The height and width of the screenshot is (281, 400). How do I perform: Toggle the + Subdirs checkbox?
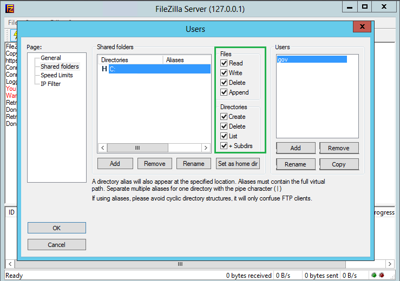coord(224,146)
